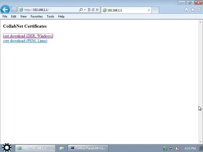
Task: Go to the Home page icon
Action: click(x=187, y=10)
